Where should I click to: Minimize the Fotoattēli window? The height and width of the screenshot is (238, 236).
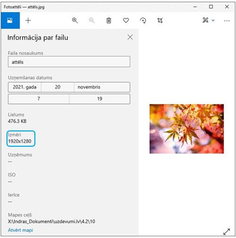point(195,7)
